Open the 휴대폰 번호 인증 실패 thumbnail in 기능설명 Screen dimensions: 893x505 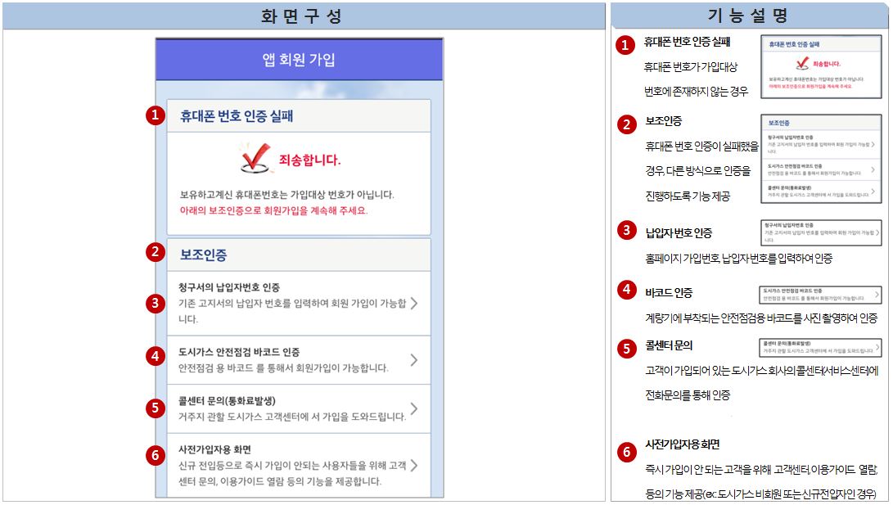[821, 68]
